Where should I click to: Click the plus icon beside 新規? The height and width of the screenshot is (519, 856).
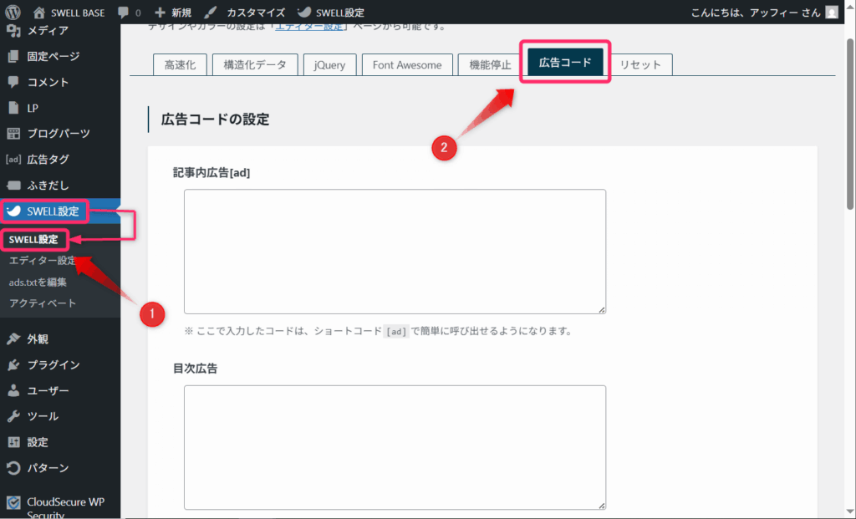pos(160,12)
